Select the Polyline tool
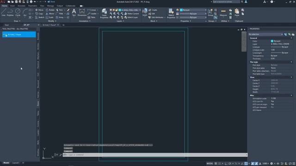 10,12
